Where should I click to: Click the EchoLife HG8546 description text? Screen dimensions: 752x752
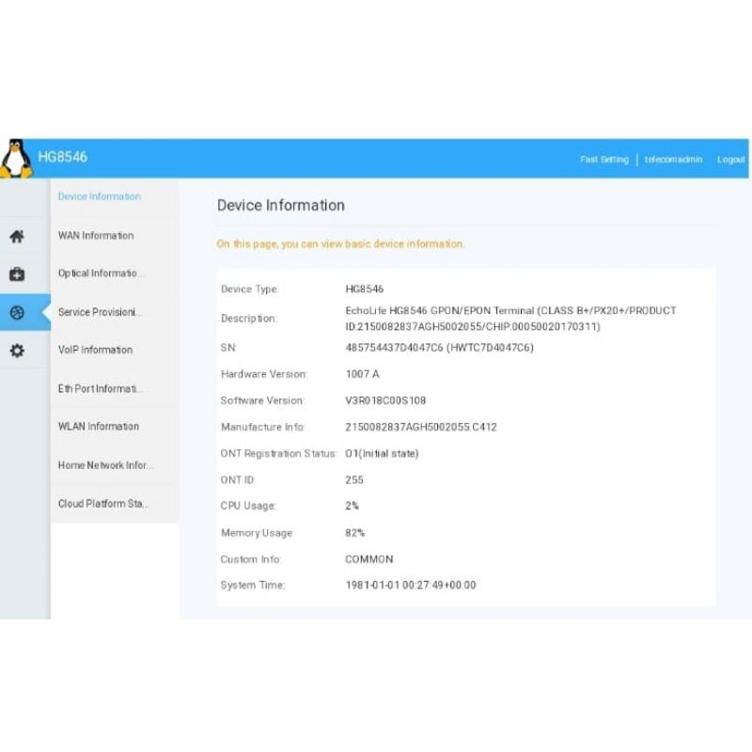510,319
